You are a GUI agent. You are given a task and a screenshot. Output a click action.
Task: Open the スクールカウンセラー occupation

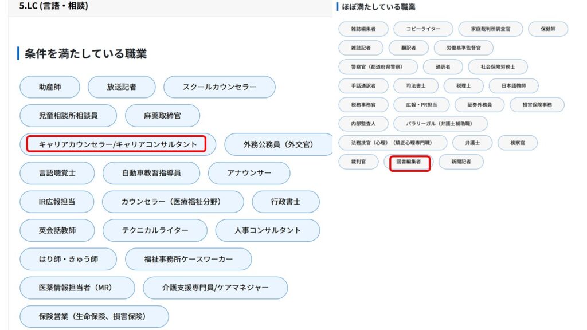(x=220, y=87)
